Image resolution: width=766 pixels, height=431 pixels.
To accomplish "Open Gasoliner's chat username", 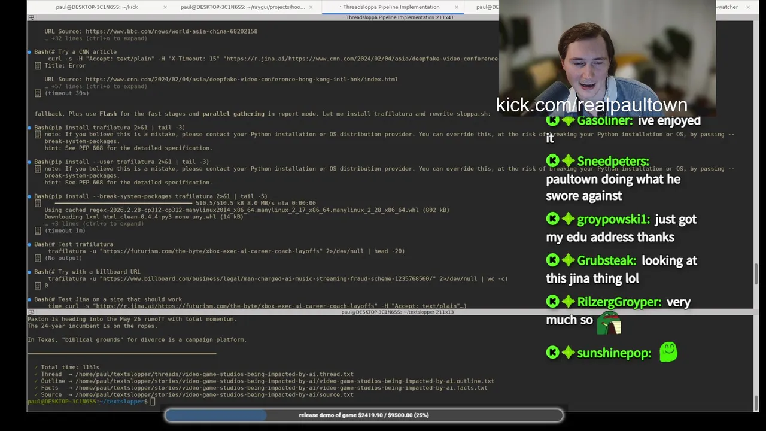I will [x=604, y=120].
